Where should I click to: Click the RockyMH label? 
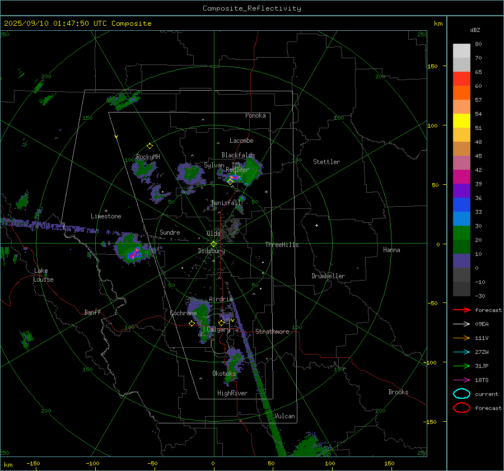pyautogui.click(x=148, y=157)
